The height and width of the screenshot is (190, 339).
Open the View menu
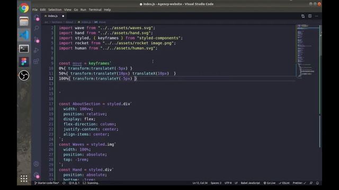(x=68, y=9)
